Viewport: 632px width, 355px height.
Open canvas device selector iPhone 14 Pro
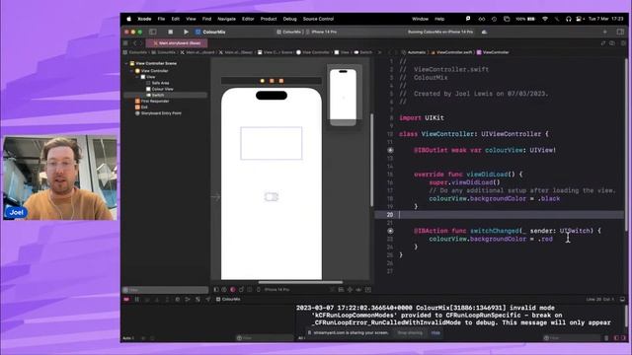pos(276,289)
